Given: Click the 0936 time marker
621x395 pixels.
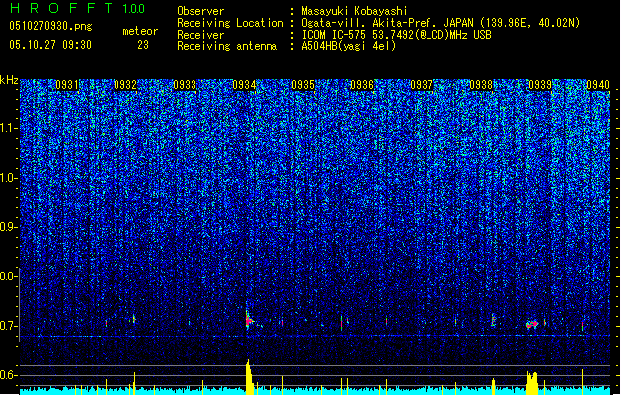Looking at the screenshot, I should (x=362, y=85).
